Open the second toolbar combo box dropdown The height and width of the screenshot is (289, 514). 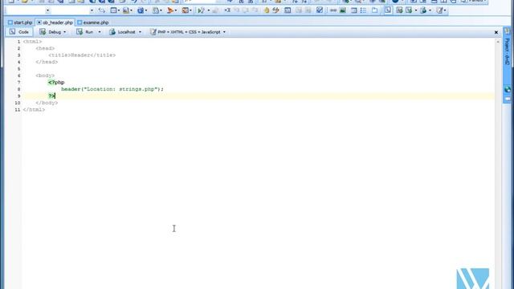point(92,10)
